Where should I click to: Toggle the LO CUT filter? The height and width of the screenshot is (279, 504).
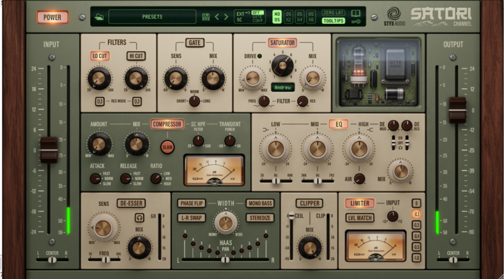coord(100,56)
